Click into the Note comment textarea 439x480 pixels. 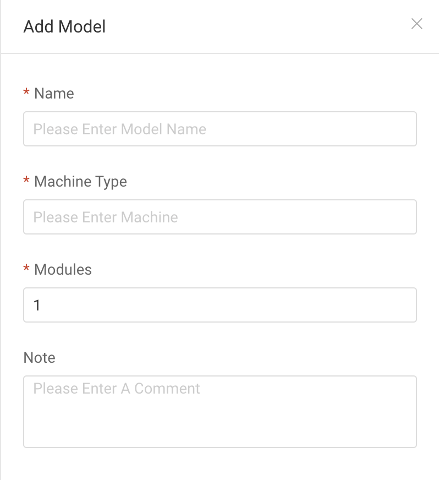click(x=219, y=411)
